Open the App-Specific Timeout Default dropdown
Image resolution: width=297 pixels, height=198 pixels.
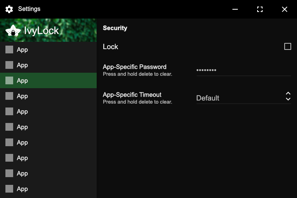[240, 98]
